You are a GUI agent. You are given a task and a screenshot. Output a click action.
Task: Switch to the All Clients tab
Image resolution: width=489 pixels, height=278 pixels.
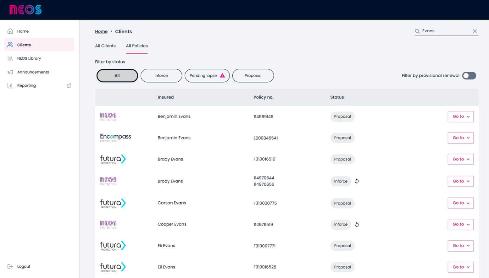coord(105,46)
